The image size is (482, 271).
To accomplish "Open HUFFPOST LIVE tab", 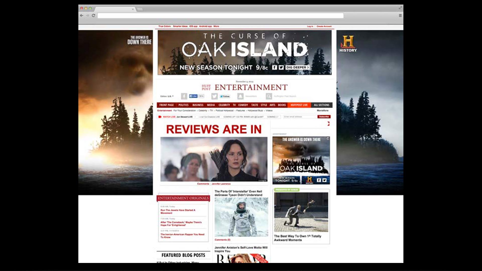I will 299,105.
